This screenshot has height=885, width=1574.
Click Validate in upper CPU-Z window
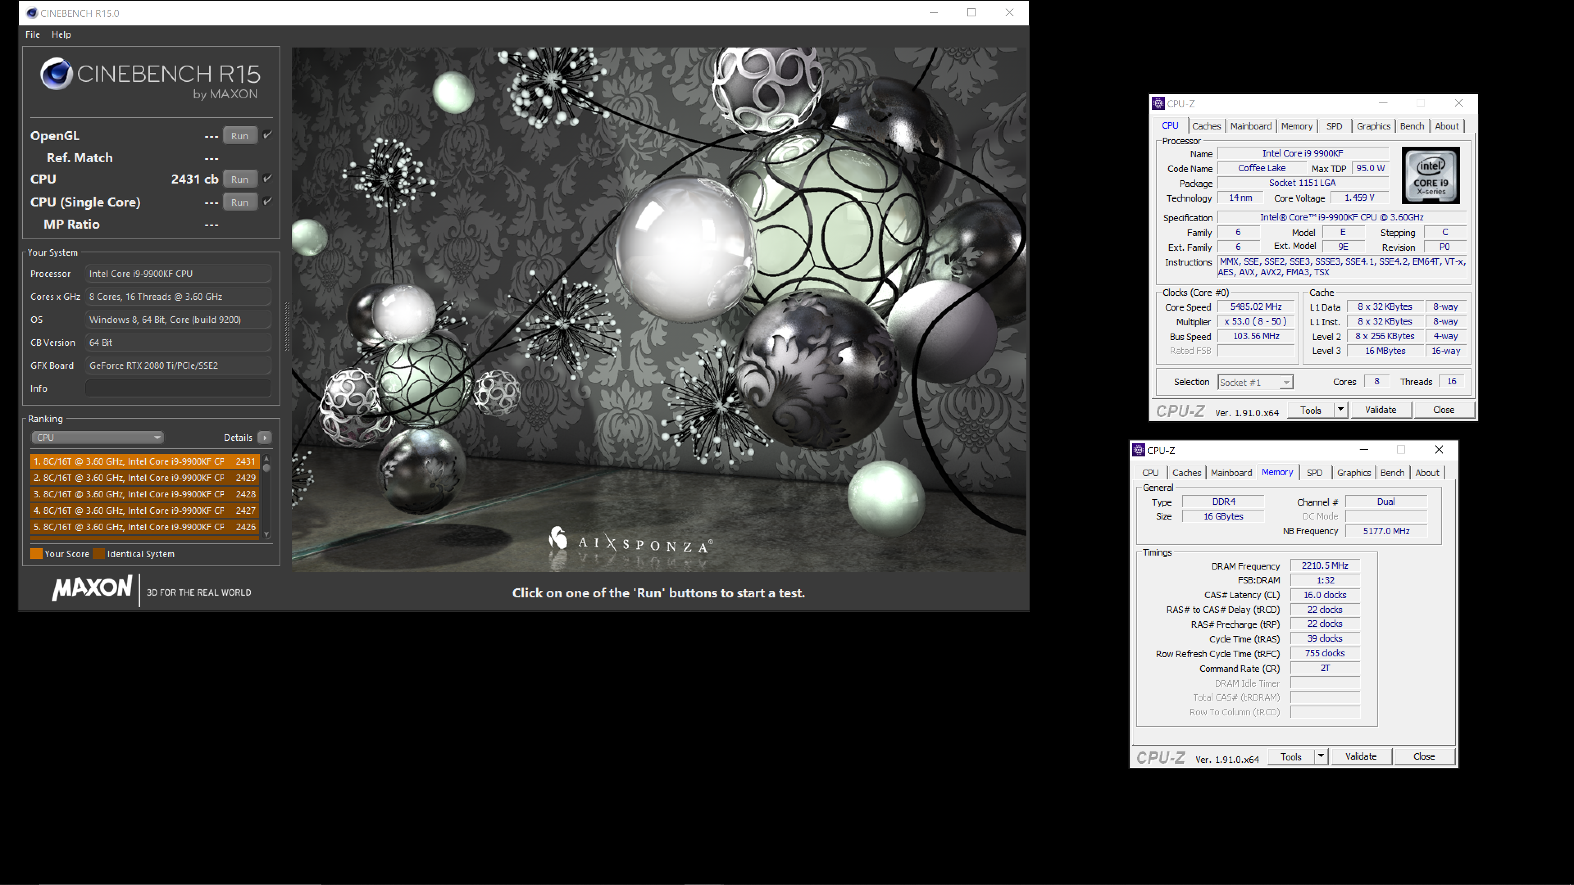click(x=1380, y=410)
